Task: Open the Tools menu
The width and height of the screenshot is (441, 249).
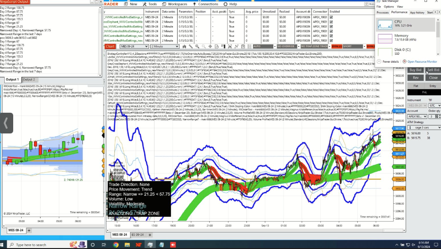Action: 150,4
